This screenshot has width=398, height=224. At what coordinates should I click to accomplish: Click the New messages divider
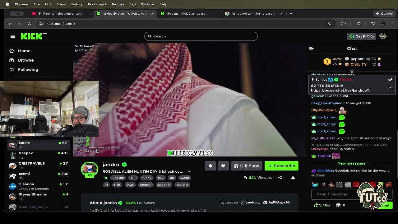pos(351,163)
